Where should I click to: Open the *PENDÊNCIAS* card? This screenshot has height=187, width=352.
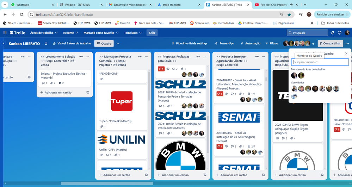pos(122,76)
